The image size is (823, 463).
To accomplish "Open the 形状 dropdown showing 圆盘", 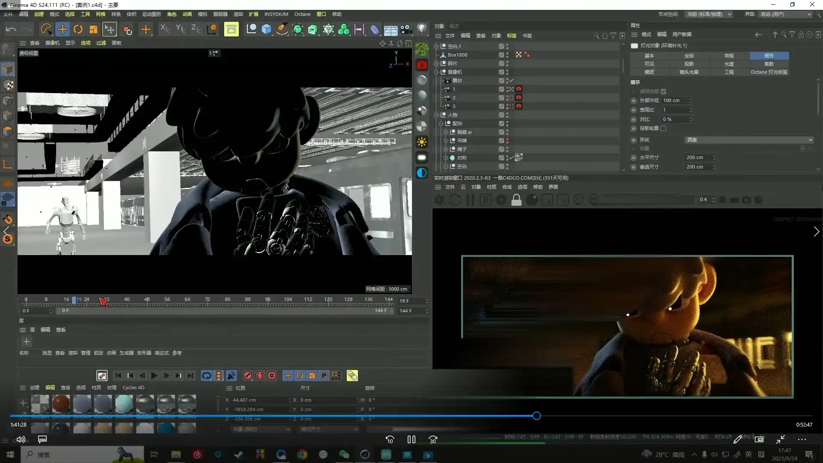I will (749, 140).
